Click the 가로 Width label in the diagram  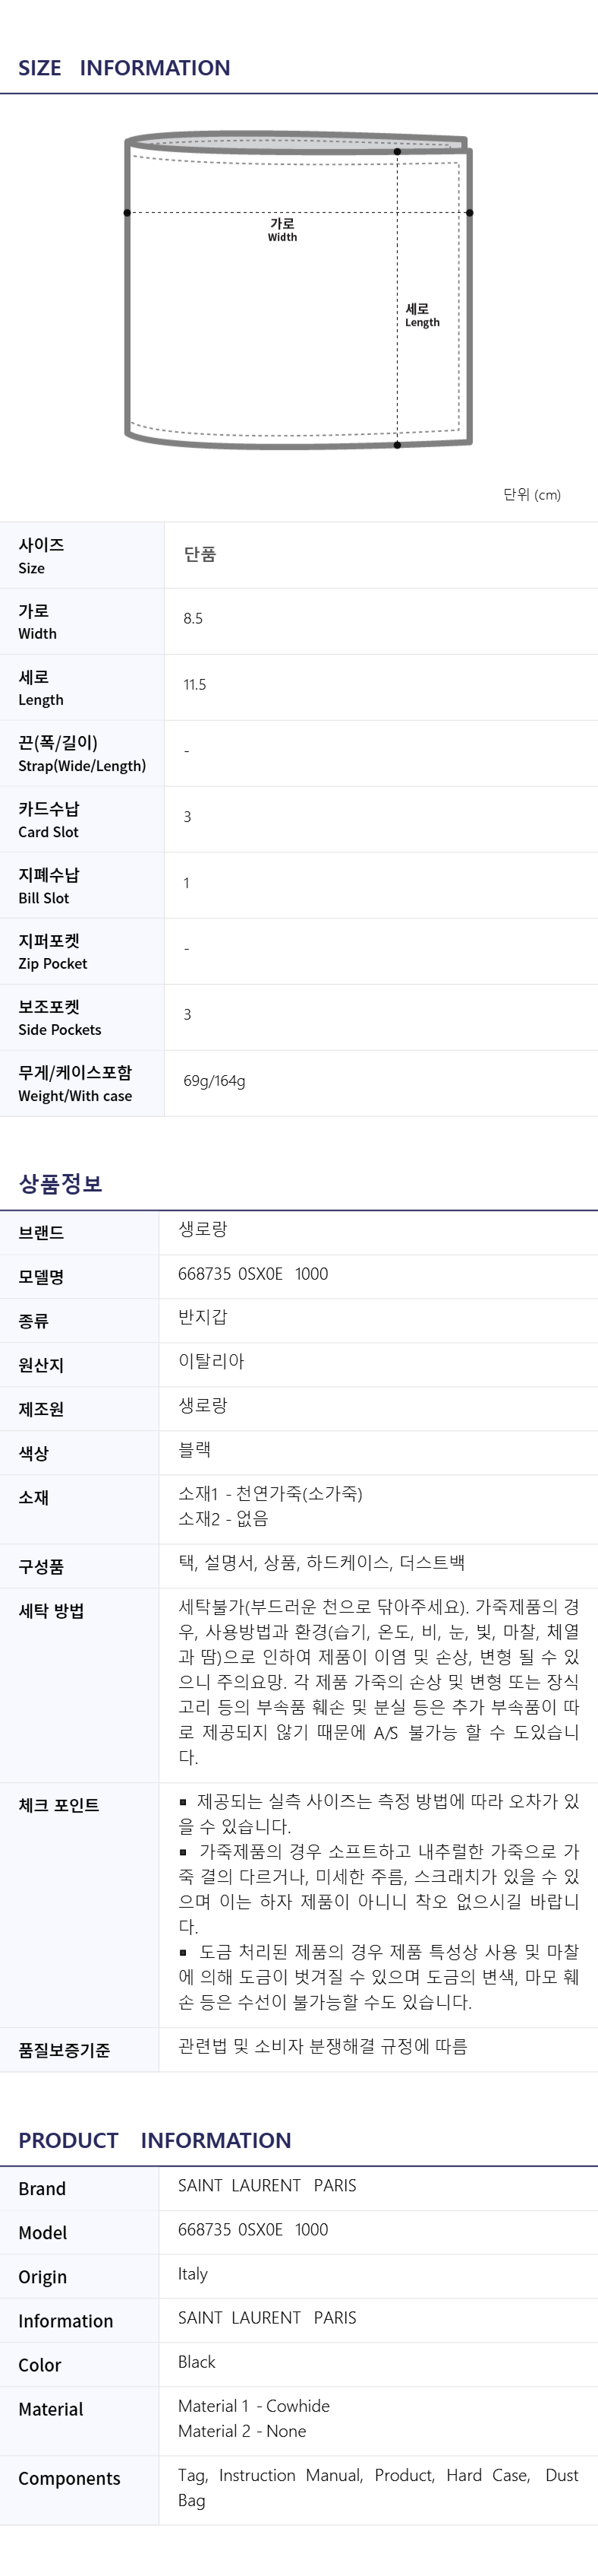[x=282, y=230]
